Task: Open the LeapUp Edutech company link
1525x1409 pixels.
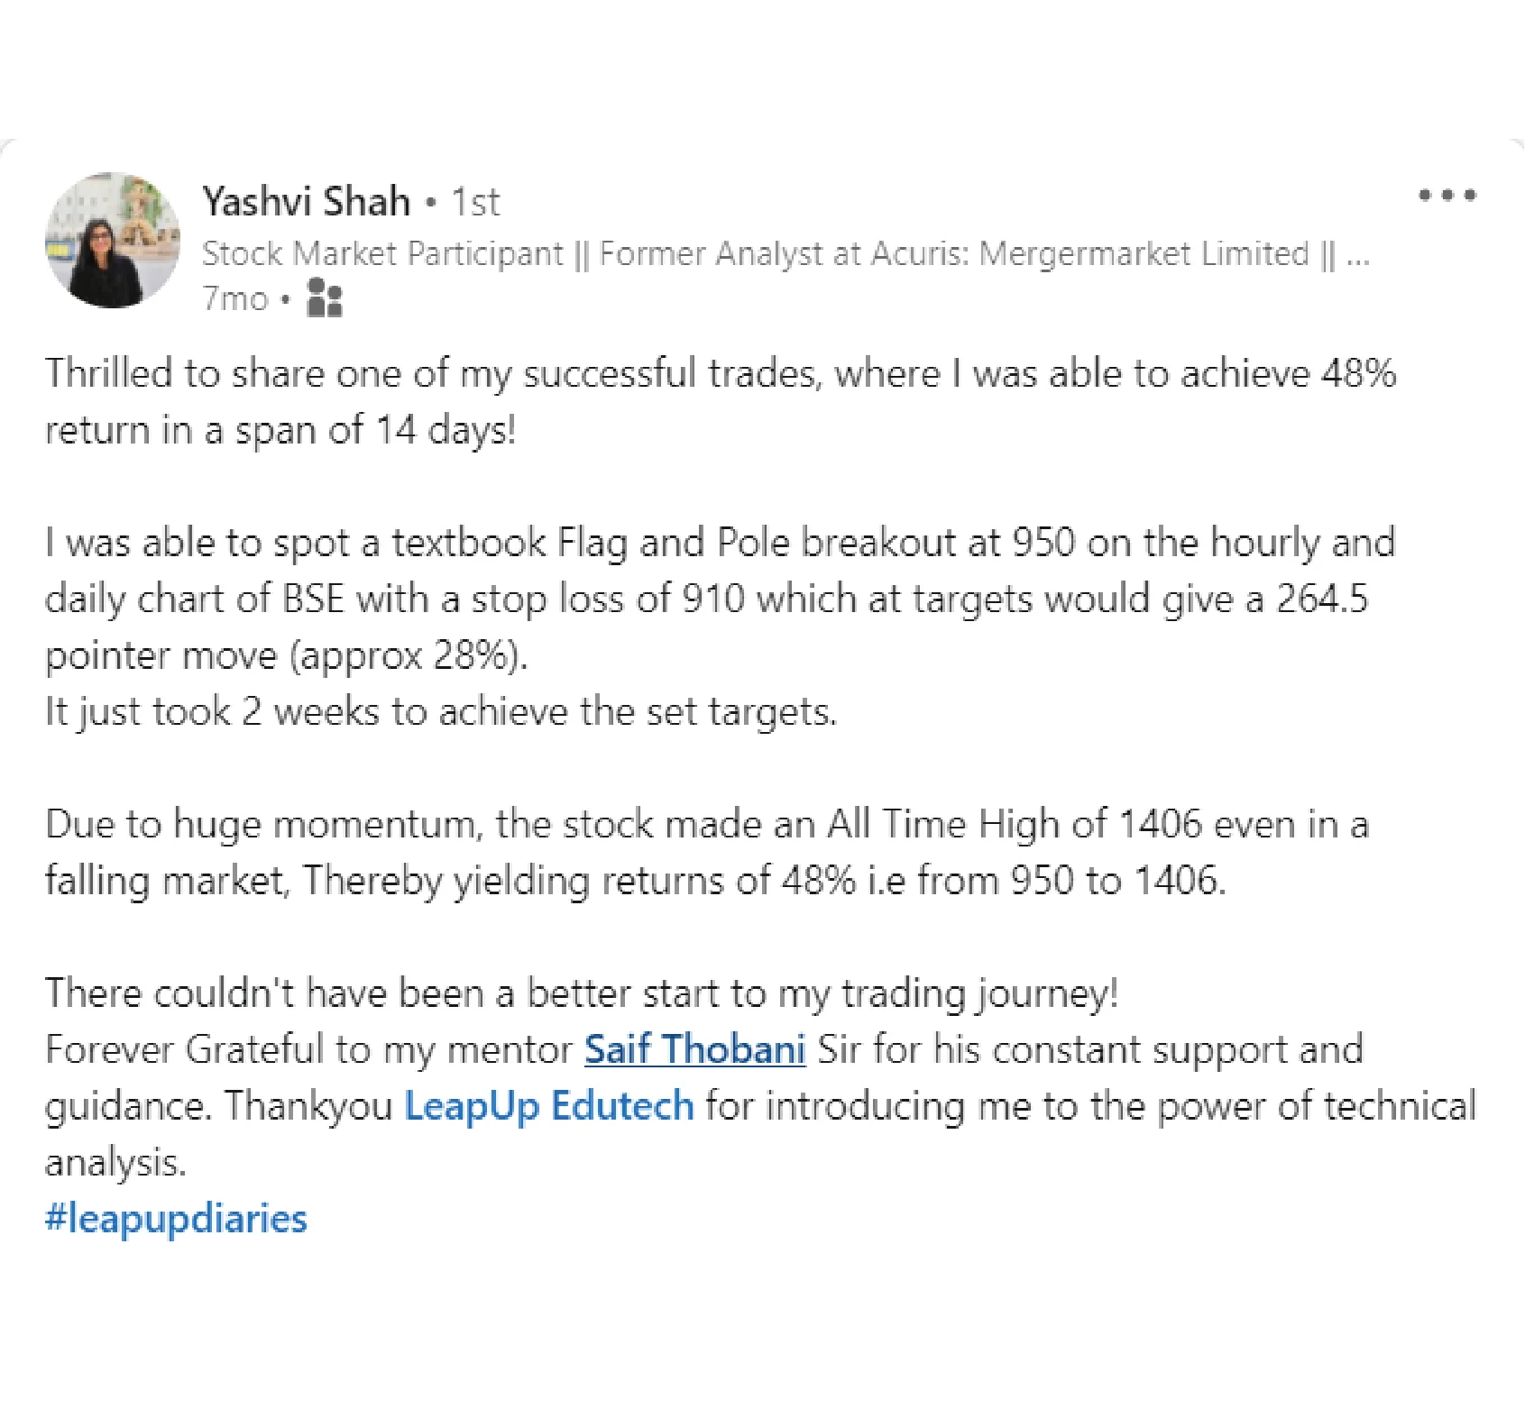Action: (x=549, y=1105)
